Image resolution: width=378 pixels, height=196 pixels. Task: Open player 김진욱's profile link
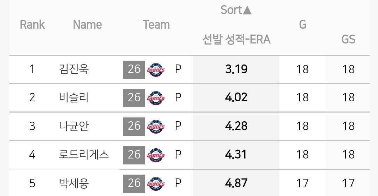(74, 69)
